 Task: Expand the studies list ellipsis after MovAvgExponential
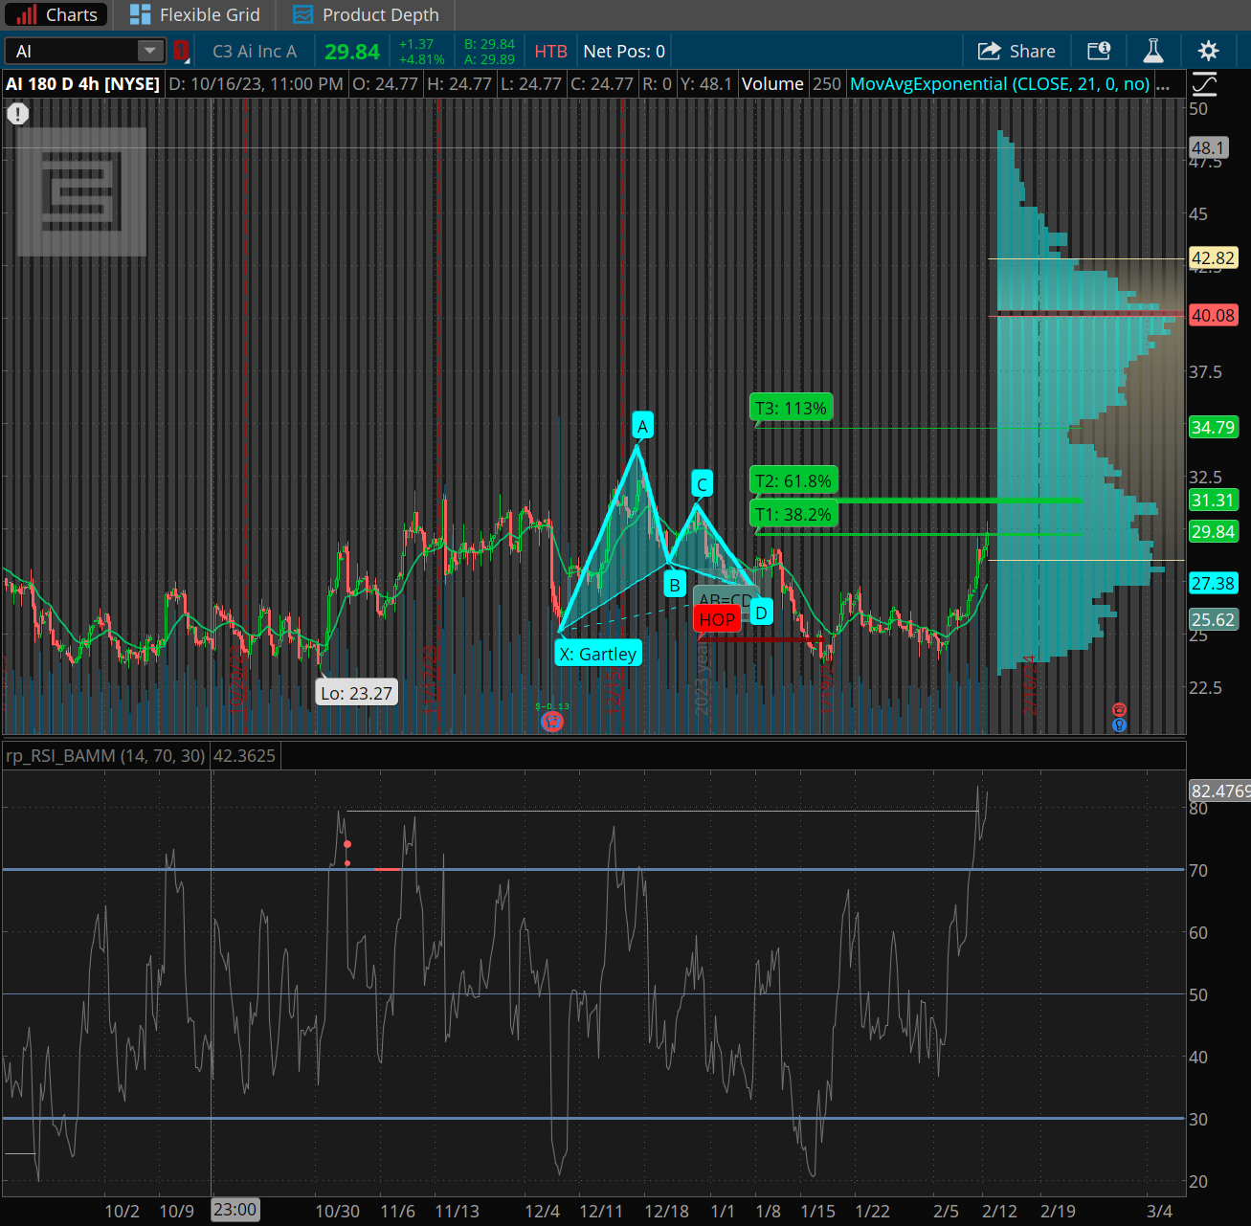click(x=1163, y=84)
